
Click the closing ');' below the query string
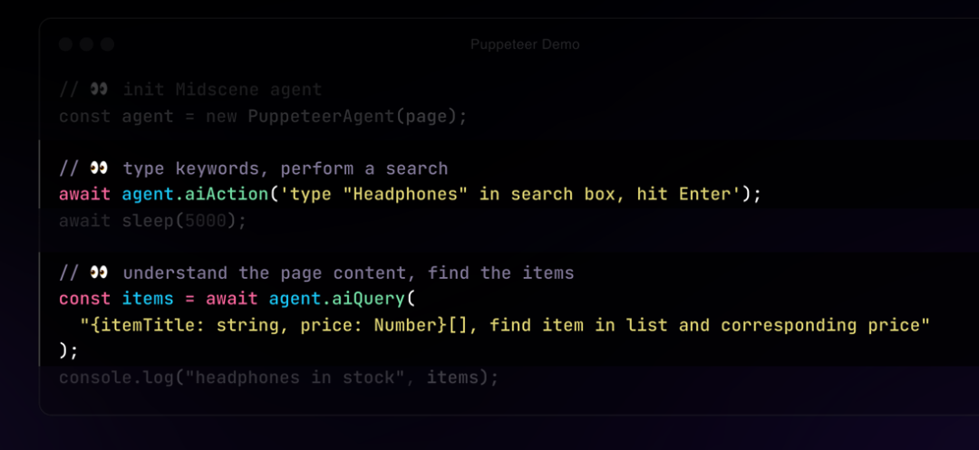69,351
